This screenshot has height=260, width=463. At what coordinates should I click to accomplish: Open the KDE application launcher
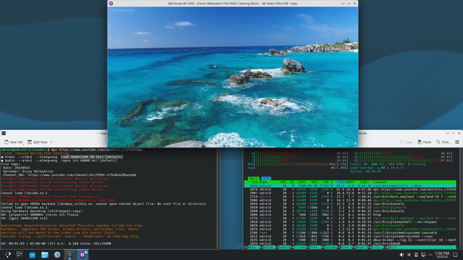(8, 255)
